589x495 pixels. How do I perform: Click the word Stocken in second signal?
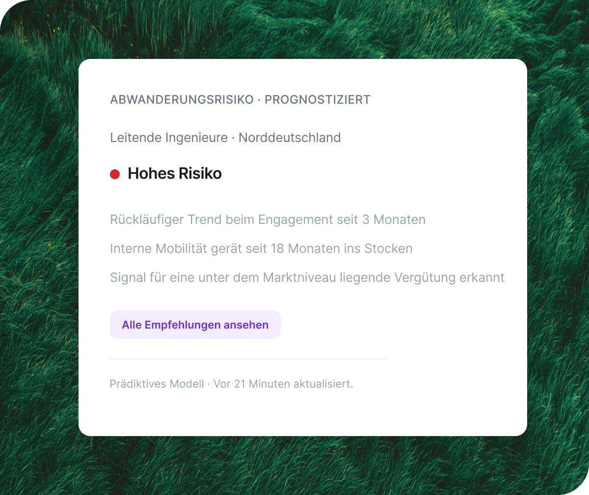[x=388, y=248]
